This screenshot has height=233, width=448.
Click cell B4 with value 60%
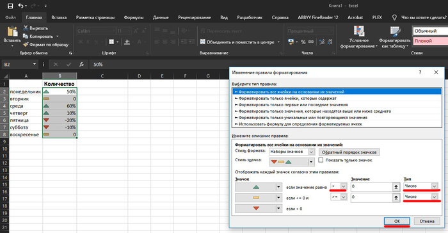[x=60, y=106]
